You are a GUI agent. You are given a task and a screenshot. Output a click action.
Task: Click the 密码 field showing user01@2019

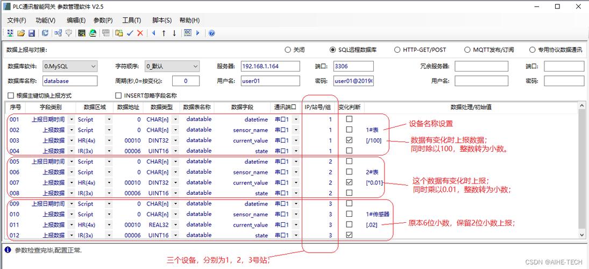(353, 81)
